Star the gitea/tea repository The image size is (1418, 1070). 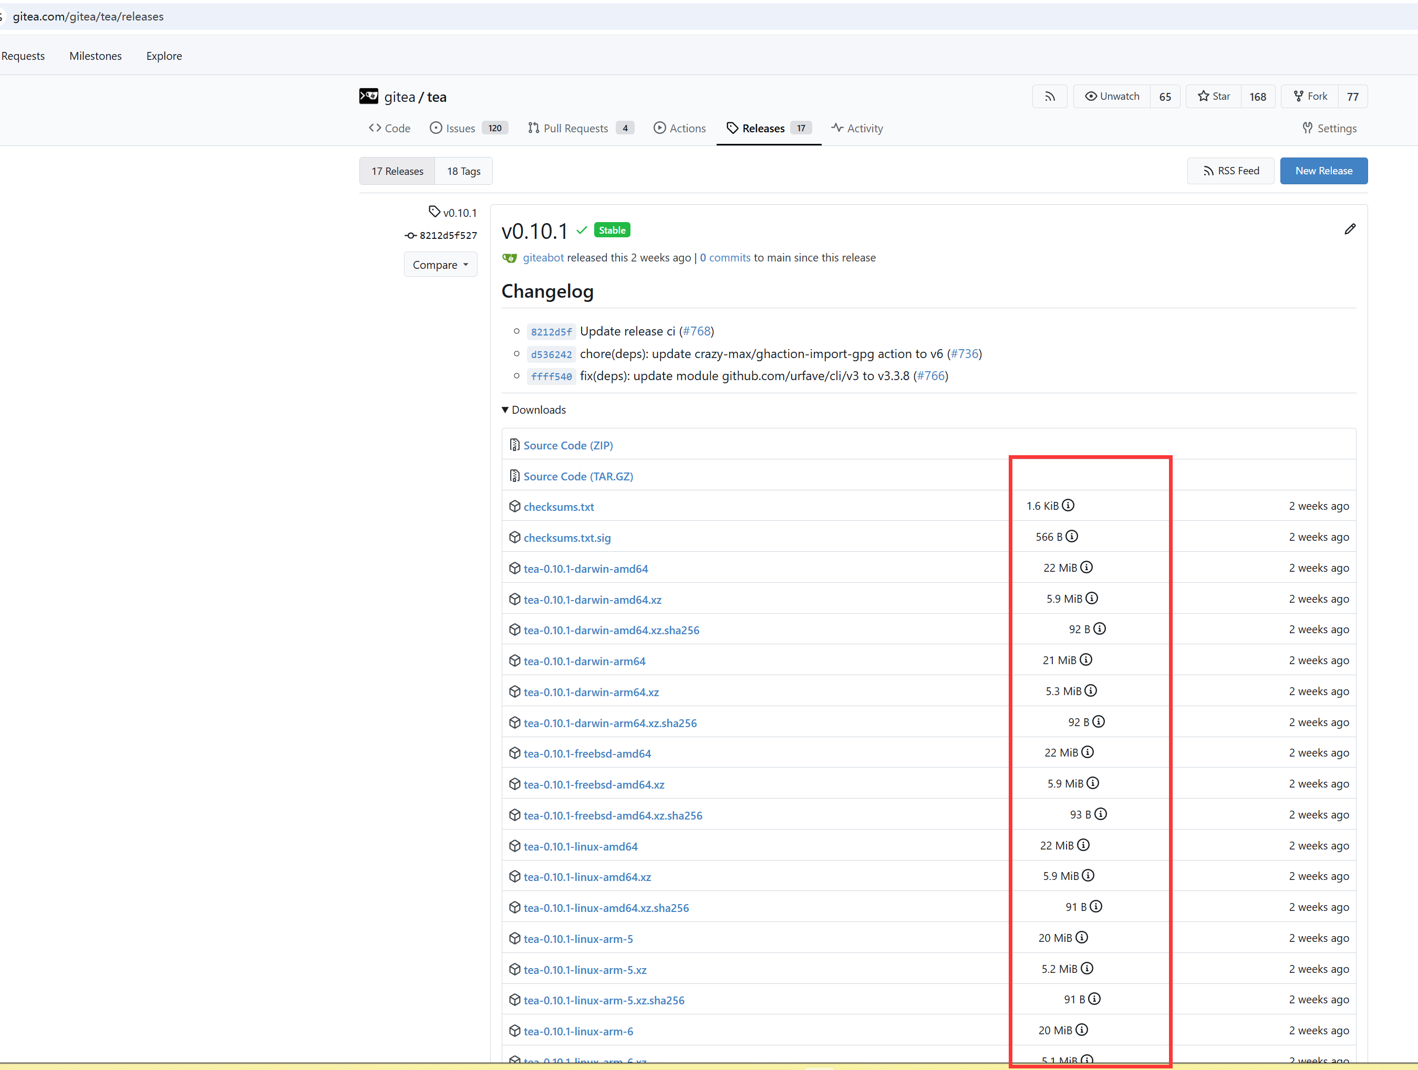click(1214, 97)
